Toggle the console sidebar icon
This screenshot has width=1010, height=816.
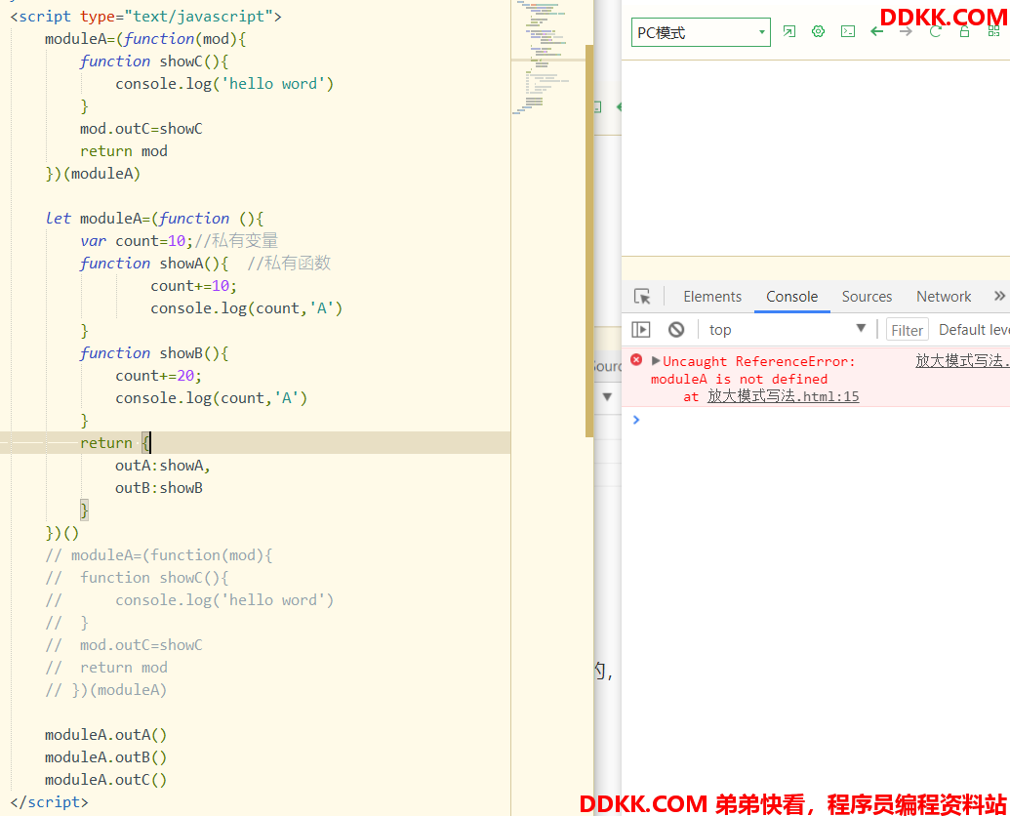pyautogui.click(x=641, y=330)
